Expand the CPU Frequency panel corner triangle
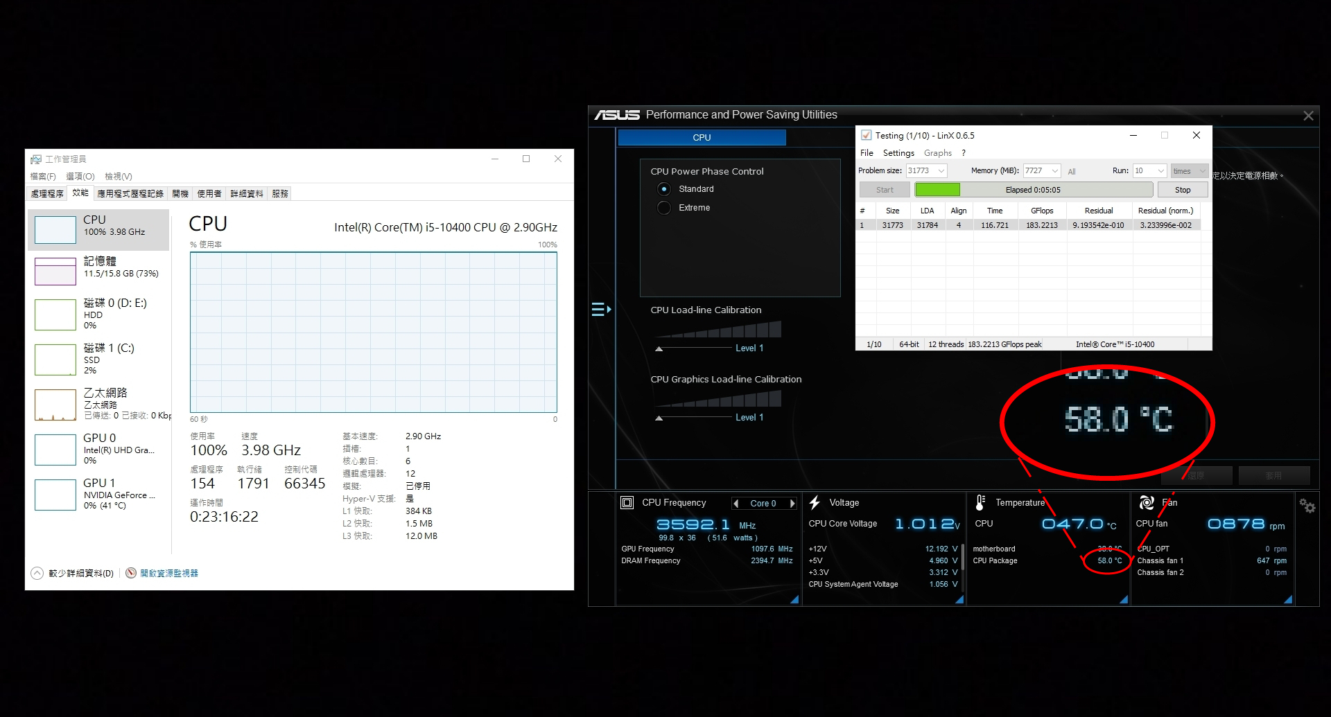Viewport: 1331px width, 717px height. point(794,599)
